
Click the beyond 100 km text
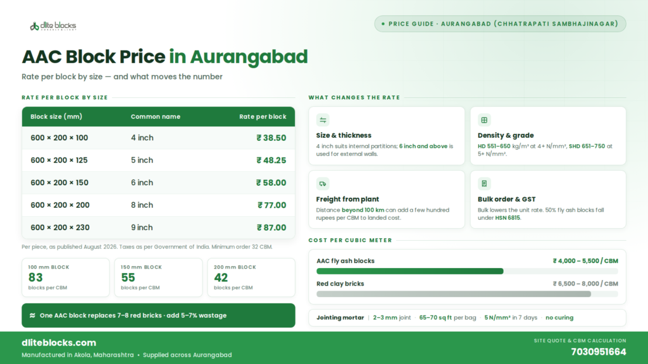coord(363,210)
